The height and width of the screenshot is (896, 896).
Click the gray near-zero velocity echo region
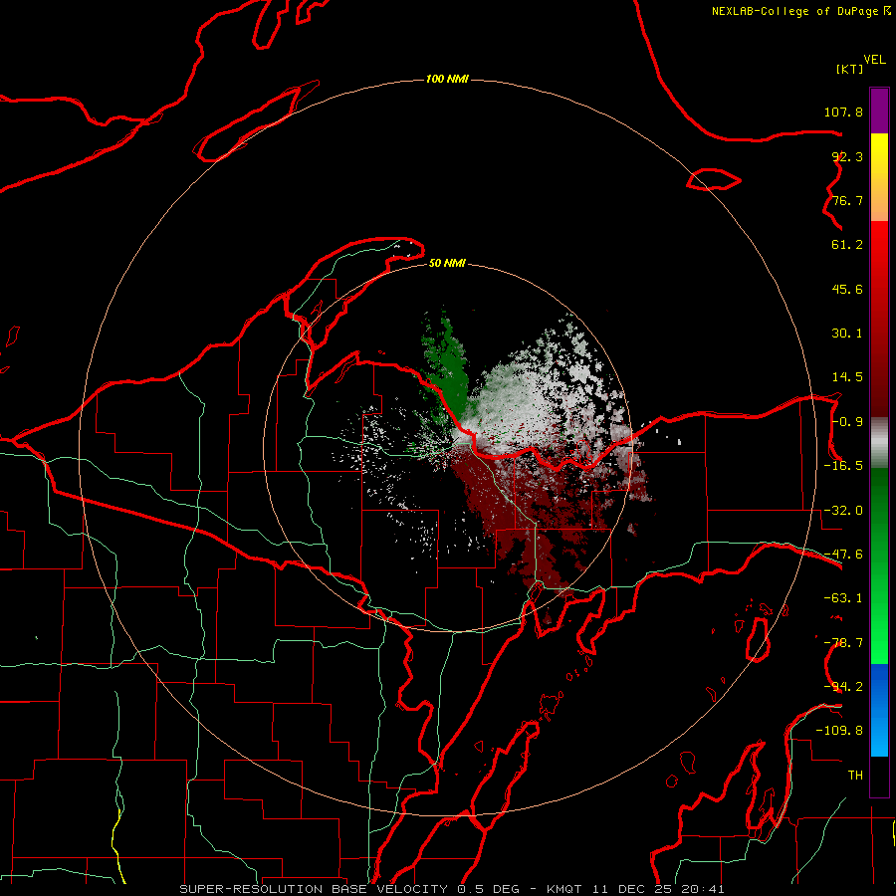(x=526, y=394)
